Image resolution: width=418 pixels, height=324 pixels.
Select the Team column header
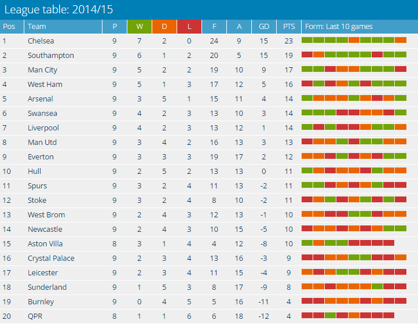37,27
